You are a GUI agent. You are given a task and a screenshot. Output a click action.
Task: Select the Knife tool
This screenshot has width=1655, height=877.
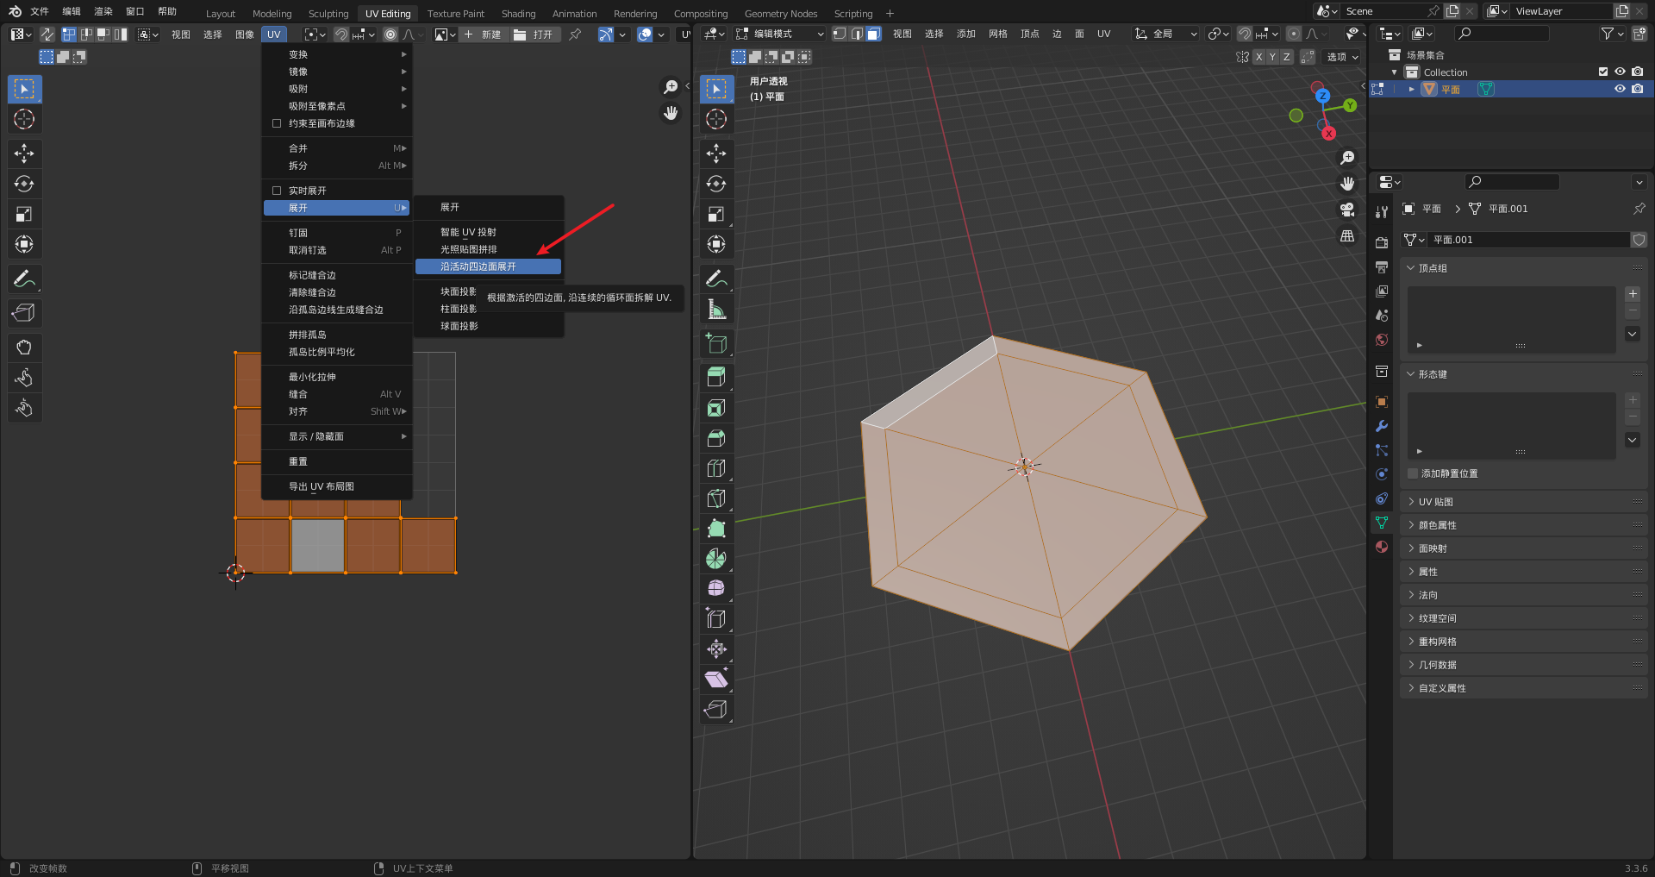pyautogui.click(x=716, y=498)
